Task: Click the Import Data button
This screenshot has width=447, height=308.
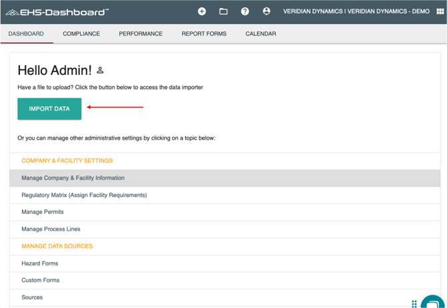Action: pos(49,109)
